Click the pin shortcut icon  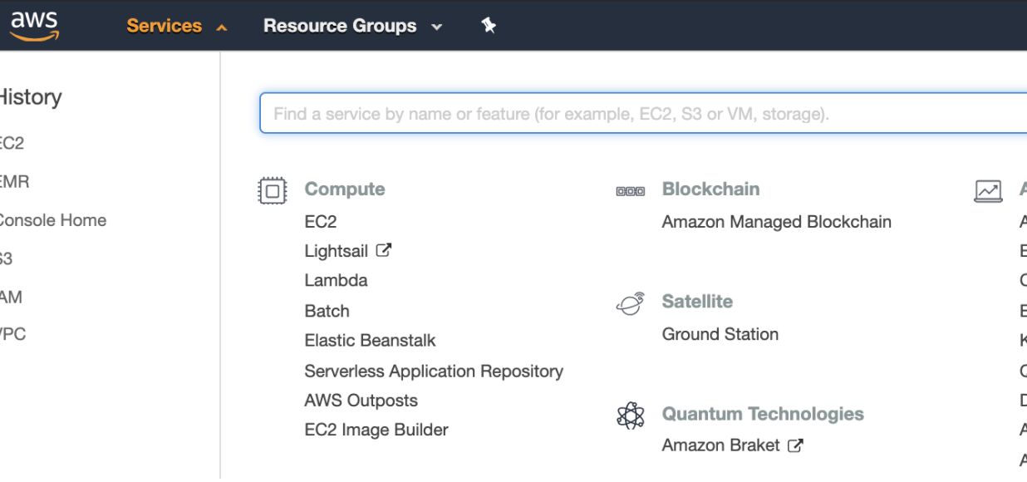(x=489, y=26)
